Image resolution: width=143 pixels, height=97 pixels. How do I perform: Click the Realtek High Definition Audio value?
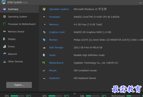pos(89,55)
